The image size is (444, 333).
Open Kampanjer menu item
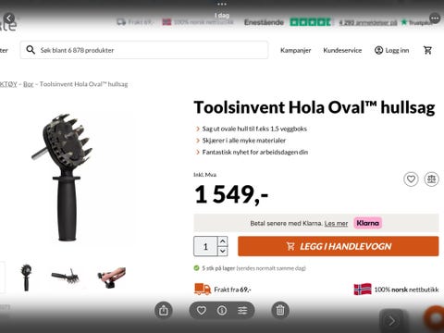[295, 50]
